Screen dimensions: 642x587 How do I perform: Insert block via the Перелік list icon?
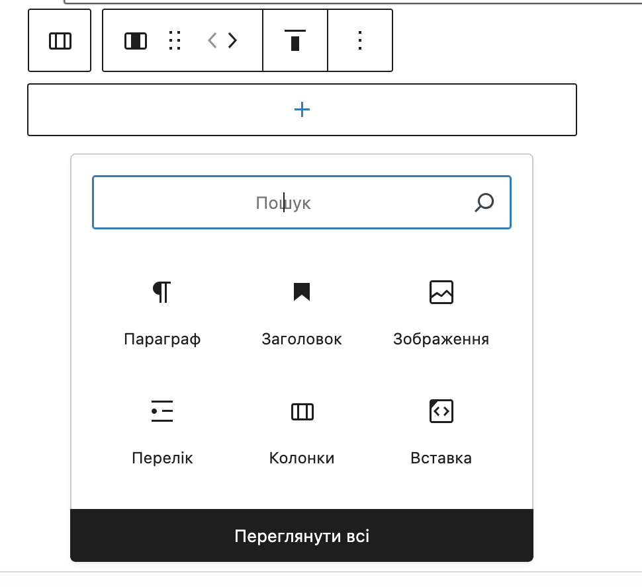pos(162,411)
